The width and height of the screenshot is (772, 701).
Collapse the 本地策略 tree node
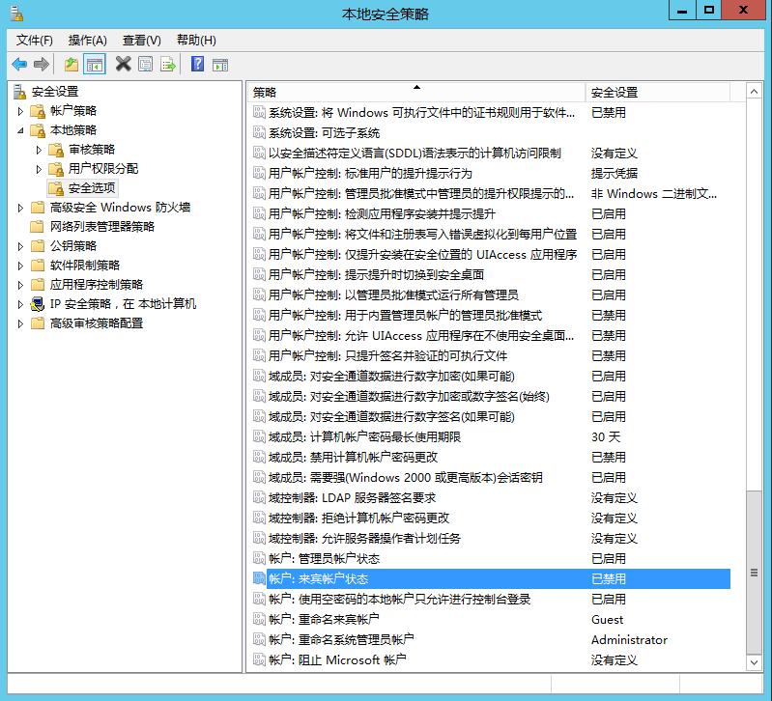tap(20, 131)
